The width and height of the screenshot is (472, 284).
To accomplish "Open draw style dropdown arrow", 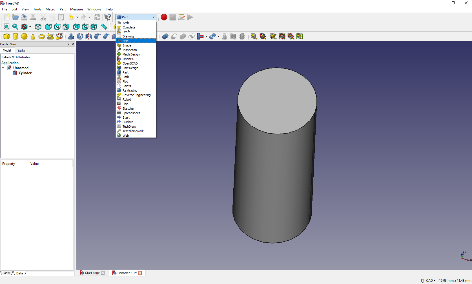I will [x=30, y=27].
